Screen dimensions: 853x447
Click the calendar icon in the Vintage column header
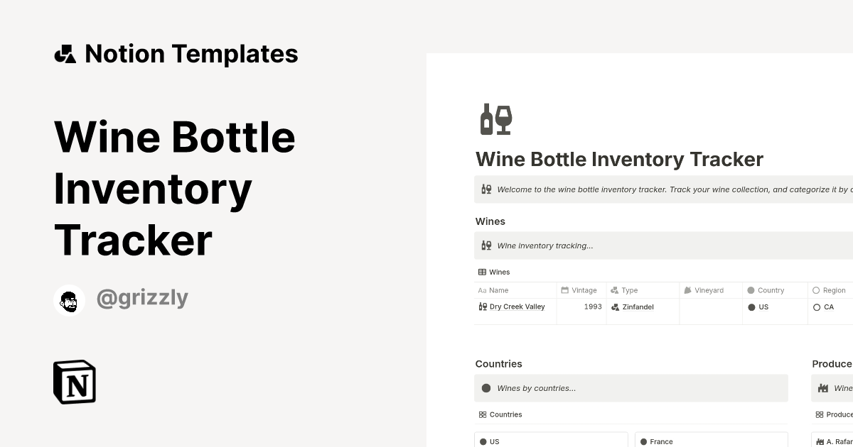[x=565, y=289]
